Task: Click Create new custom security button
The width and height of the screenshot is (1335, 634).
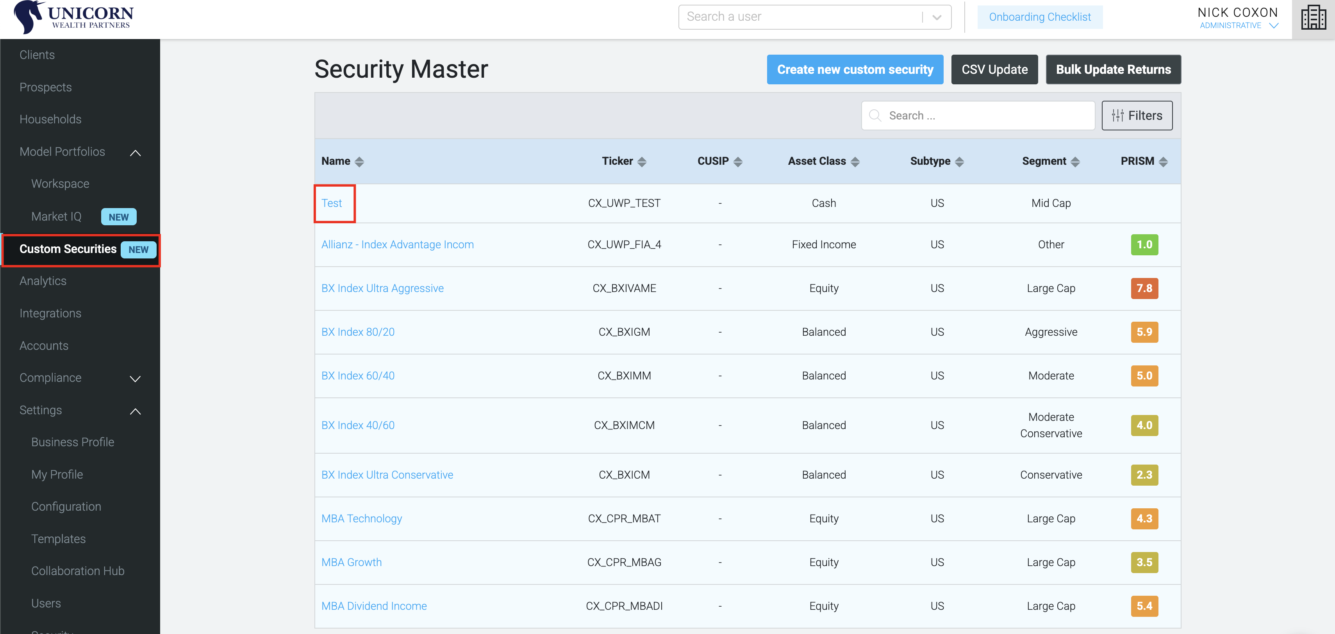Action: click(855, 69)
